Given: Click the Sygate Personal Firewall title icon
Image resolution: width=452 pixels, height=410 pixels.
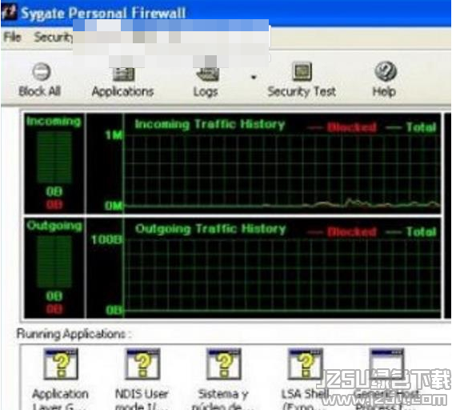Looking at the screenshot, I should (x=9, y=12).
